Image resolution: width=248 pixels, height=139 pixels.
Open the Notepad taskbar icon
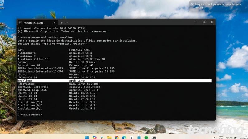(x=139, y=137)
